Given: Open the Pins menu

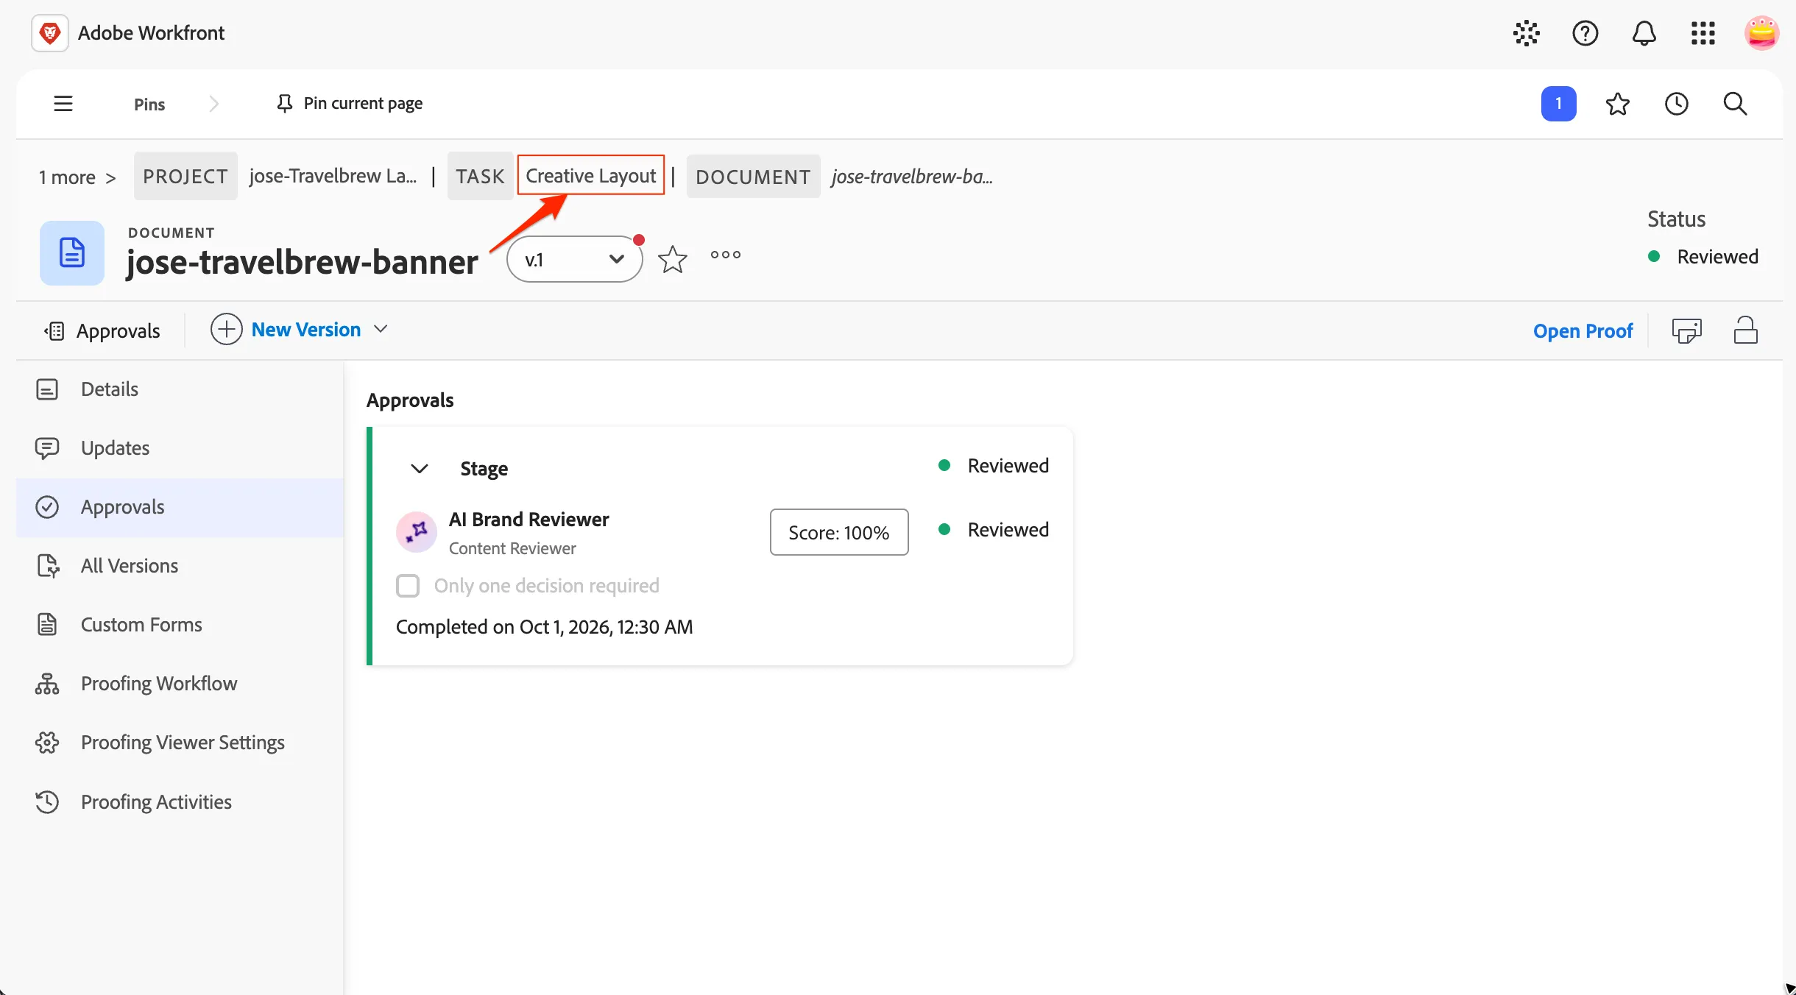Looking at the screenshot, I should [149, 104].
